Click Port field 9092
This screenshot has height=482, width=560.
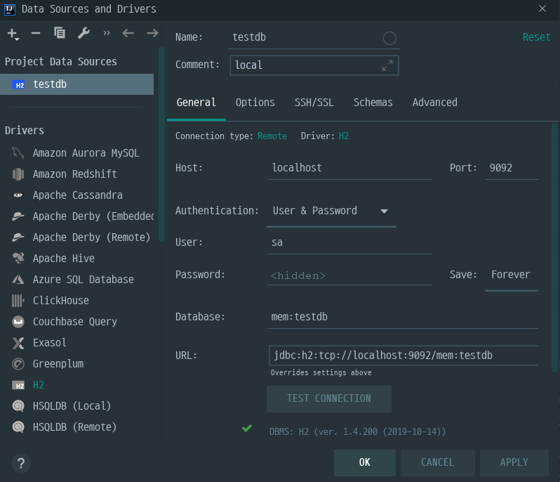(512, 168)
